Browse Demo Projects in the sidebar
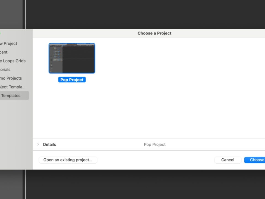 click(x=11, y=78)
